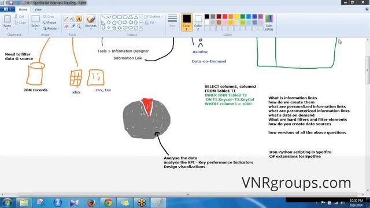Open the quick access toolbar customize arrow
Viewport: 370px width, 208px height.
point(28,3)
